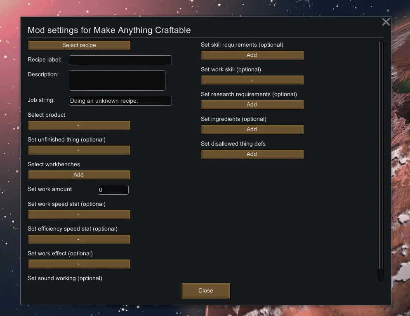Click the vertical scrollbar in settings
The image size is (410, 316).
[381, 157]
